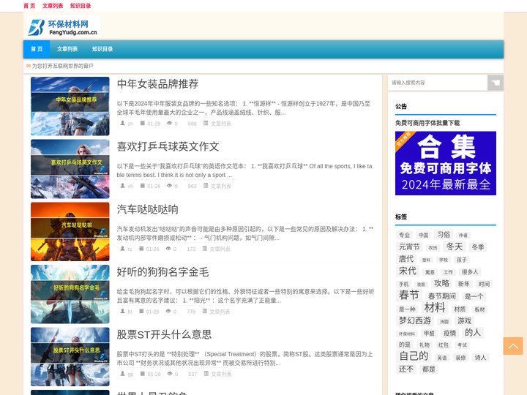Select the 唐代 tag
The image size is (527, 395).
point(406,259)
